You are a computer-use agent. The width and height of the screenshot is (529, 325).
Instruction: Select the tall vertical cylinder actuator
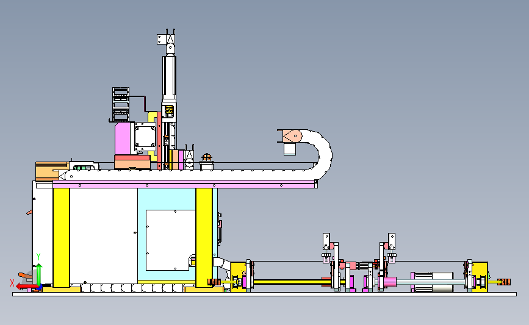169,78
